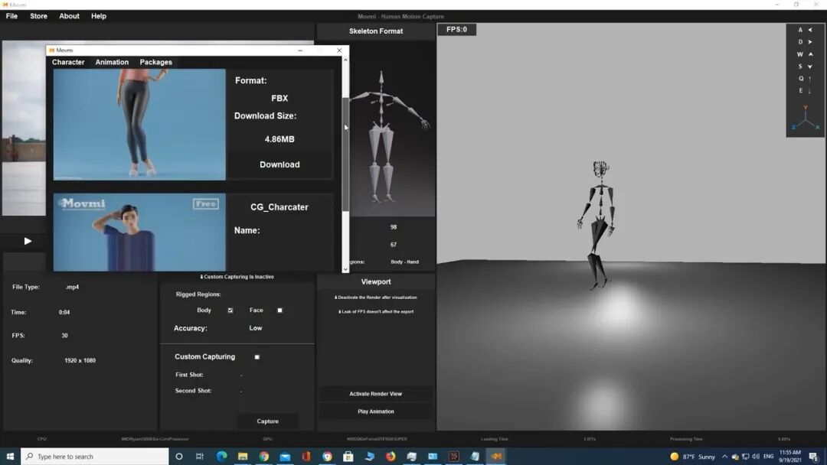The image size is (827, 465).
Task: Click the S down-arrow camera control
Action: click(x=805, y=67)
